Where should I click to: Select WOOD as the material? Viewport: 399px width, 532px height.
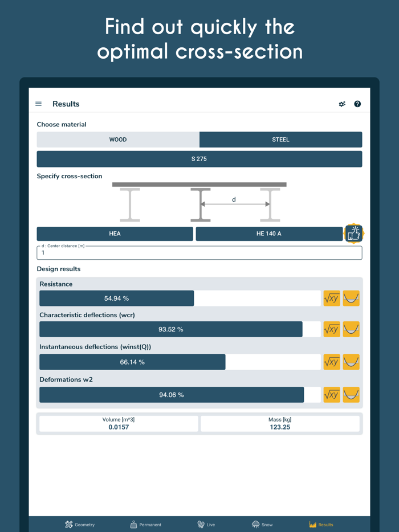point(118,140)
